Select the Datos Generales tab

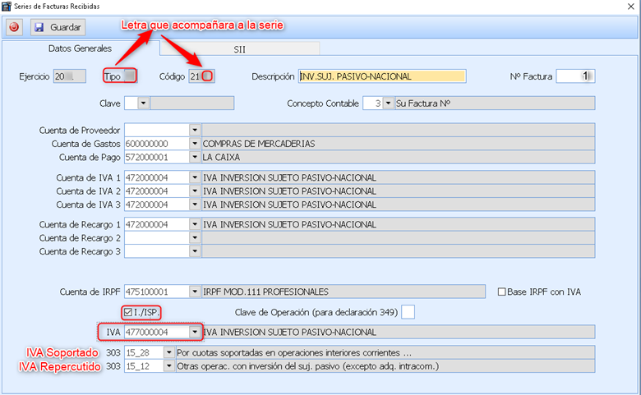[x=80, y=49]
